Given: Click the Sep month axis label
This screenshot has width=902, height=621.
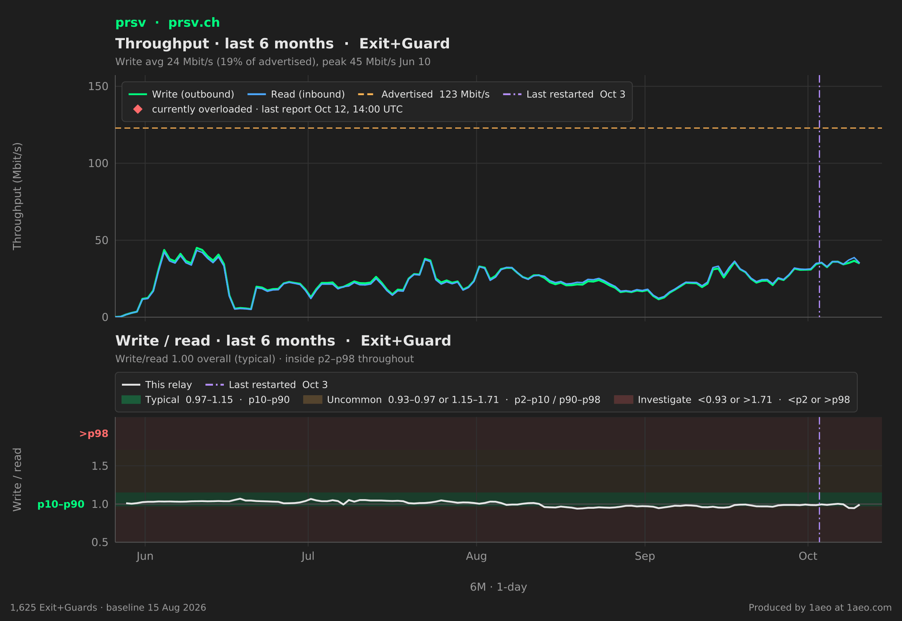Looking at the screenshot, I should click(x=645, y=556).
